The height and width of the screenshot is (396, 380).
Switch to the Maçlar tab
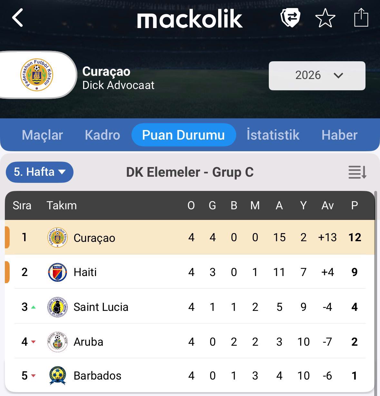(42, 135)
